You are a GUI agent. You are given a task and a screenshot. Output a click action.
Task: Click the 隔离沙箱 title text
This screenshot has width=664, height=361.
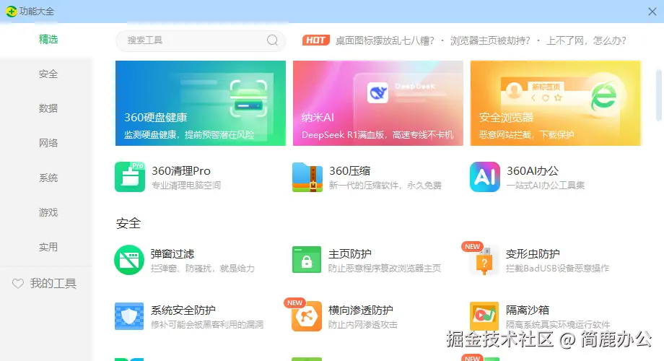click(527, 310)
